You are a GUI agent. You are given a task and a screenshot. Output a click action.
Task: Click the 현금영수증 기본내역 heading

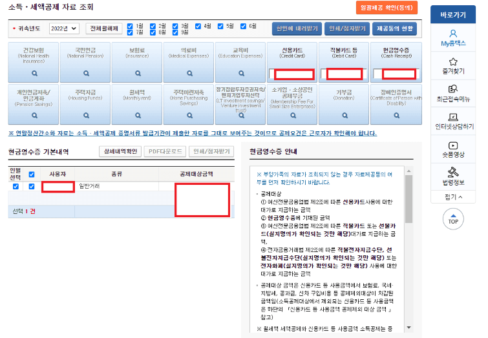click(x=38, y=152)
